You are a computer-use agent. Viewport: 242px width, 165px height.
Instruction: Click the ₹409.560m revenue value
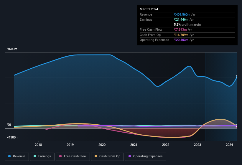coord(182,14)
